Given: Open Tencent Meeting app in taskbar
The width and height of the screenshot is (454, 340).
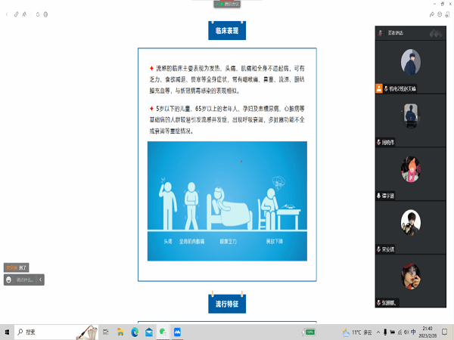Looking at the screenshot, I should coord(177,332).
